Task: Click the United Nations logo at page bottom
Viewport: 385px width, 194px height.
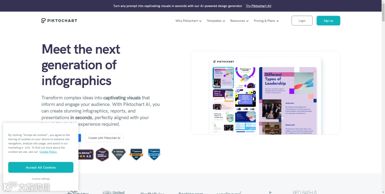Action: (x=114, y=192)
